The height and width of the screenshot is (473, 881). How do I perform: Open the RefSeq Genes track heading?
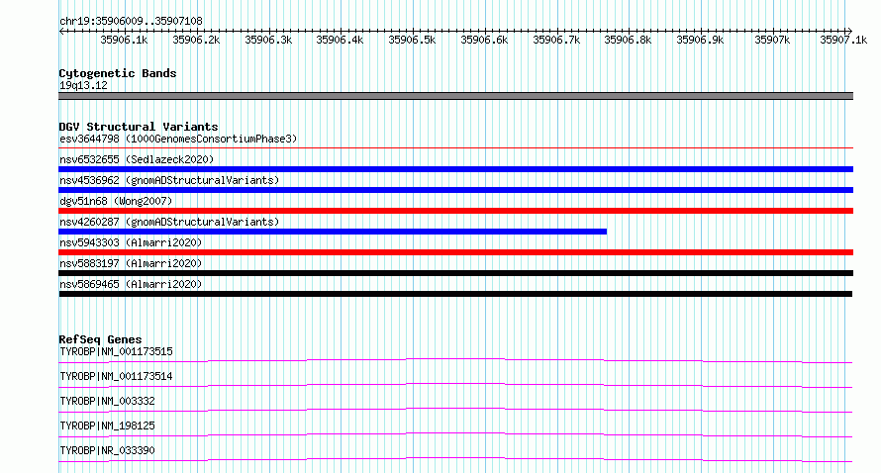point(100,339)
